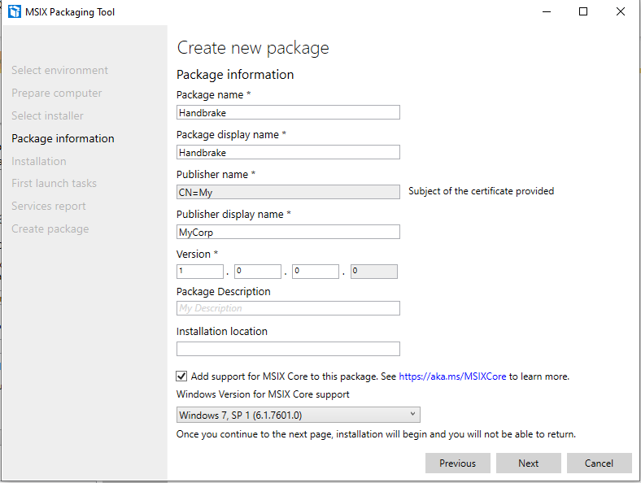This screenshot has height=483, width=641.
Task: Select the Installation step in sidebar
Action: click(x=39, y=161)
